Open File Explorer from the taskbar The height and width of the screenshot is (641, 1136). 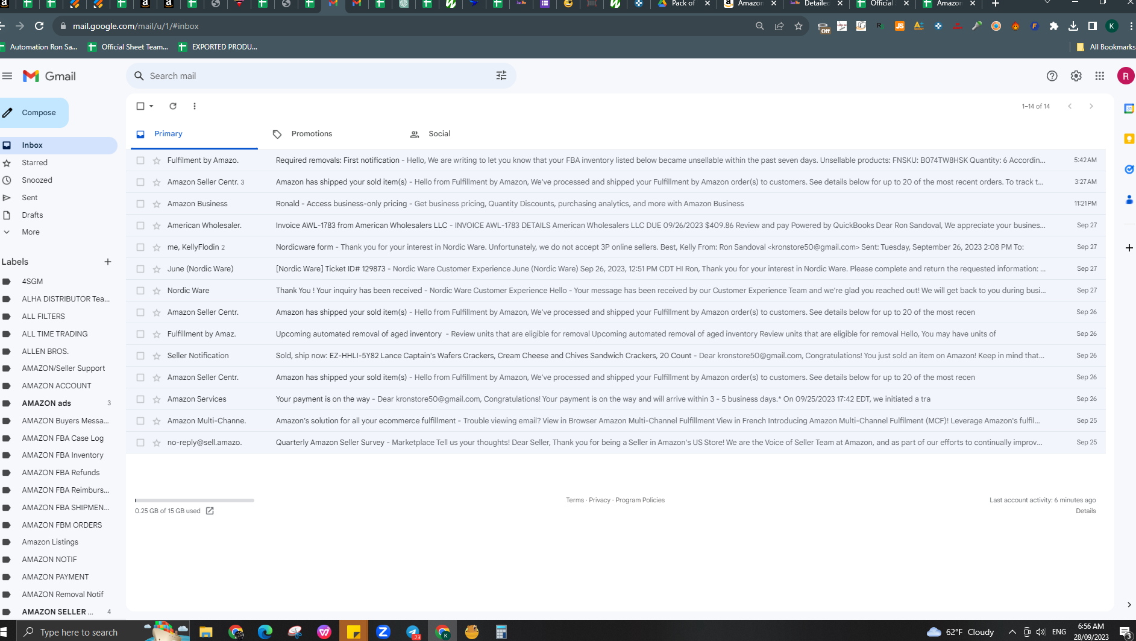tap(206, 631)
